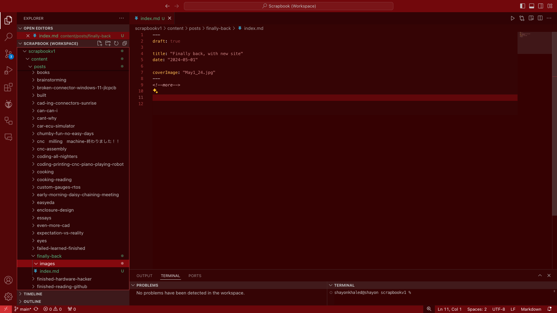557x313 pixels.
Task: Switch to the Terminal tab
Action: (x=171, y=276)
